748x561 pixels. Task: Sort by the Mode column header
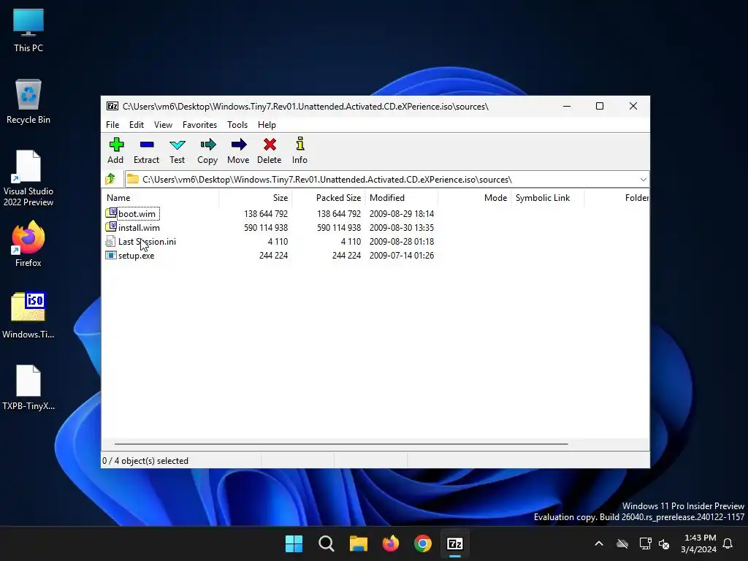[x=475, y=197]
